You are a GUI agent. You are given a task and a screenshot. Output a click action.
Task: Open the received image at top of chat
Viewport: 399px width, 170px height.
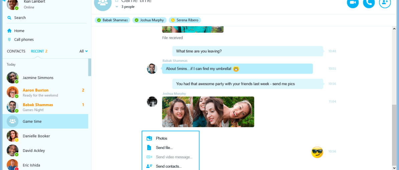(193, 29)
